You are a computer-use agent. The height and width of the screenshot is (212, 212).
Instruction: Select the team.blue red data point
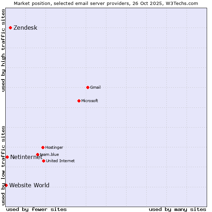tap(37, 154)
